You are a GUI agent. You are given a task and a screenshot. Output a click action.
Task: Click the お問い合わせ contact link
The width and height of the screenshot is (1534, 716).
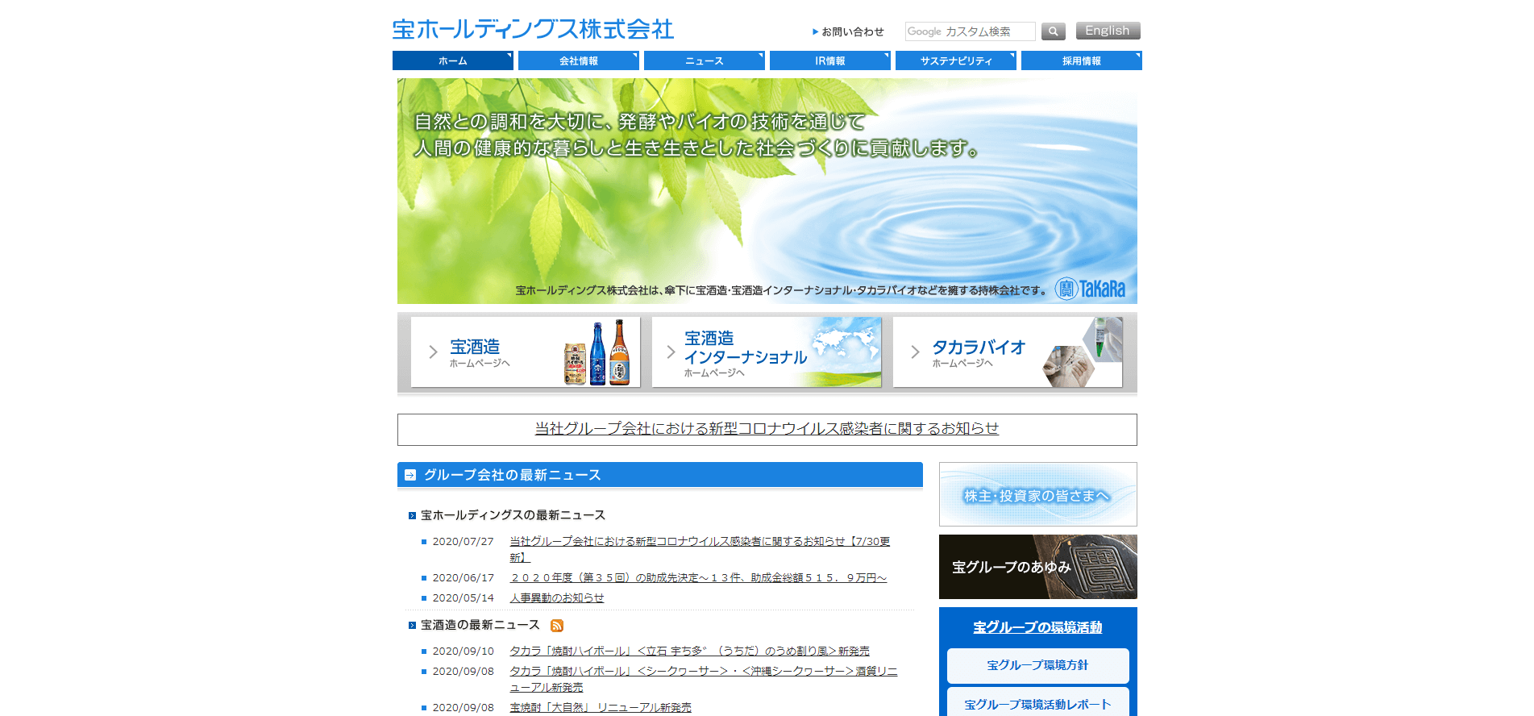pos(852,32)
